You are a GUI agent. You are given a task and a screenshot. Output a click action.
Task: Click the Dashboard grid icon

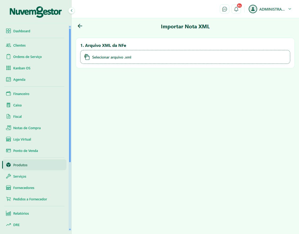(x=8, y=31)
